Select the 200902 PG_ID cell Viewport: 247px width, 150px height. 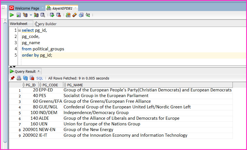pos(30,135)
